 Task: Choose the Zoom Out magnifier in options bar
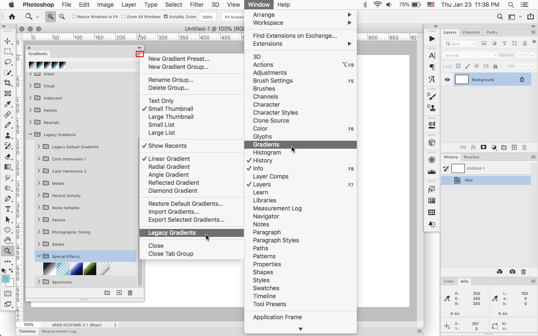(62, 17)
